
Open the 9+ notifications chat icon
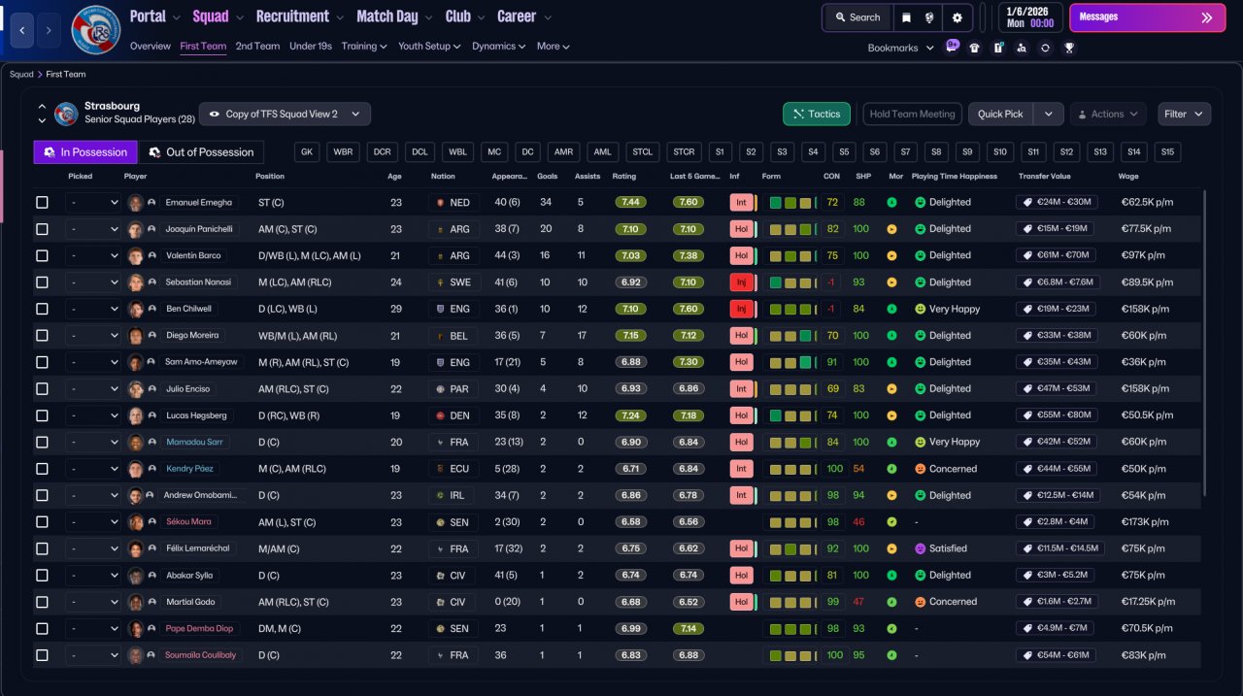[x=952, y=46]
